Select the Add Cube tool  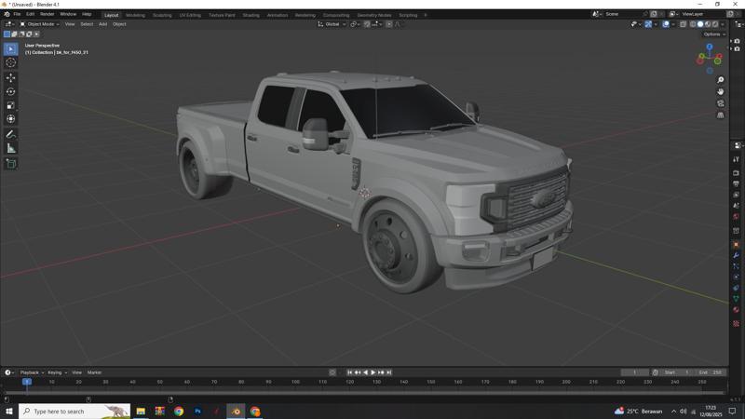point(11,164)
